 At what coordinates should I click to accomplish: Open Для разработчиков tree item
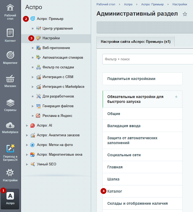tap(58, 96)
